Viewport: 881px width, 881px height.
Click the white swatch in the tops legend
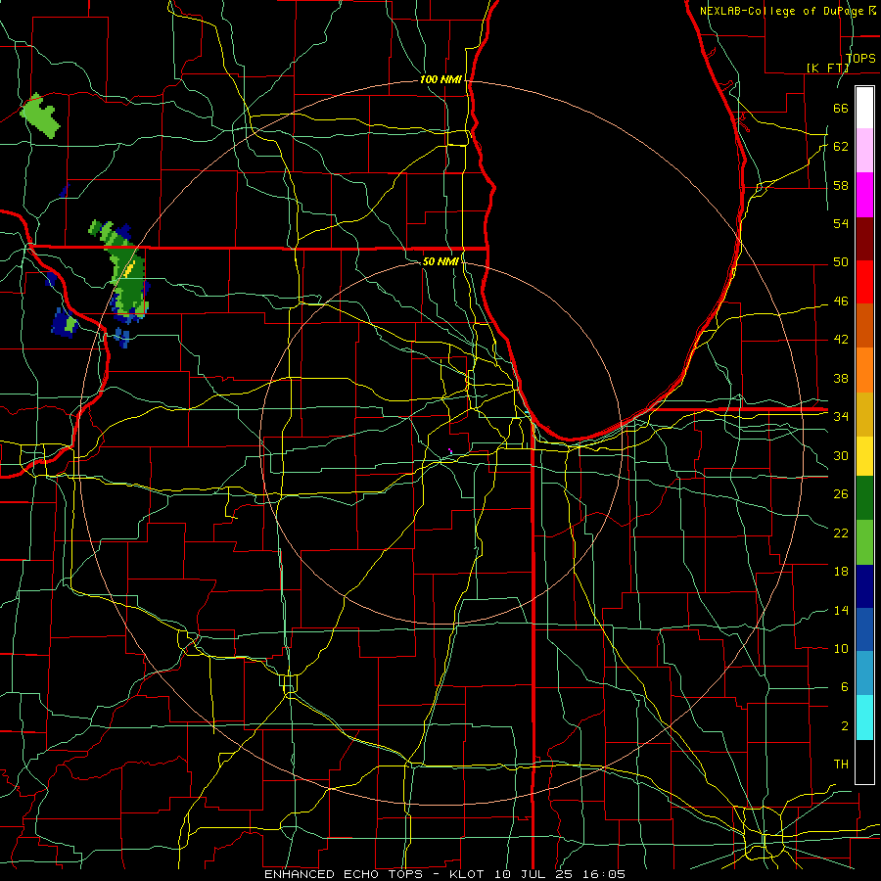[x=864, y=108]
